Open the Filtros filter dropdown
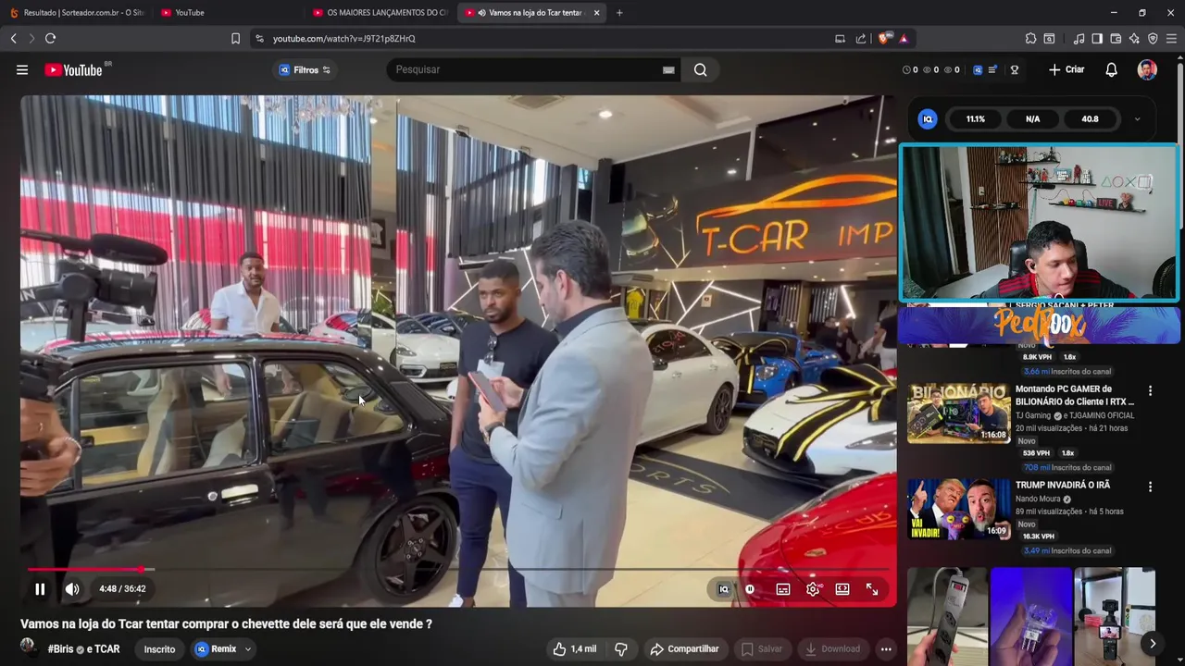This screenshot has width=1185, height=666. coord(305,69)
